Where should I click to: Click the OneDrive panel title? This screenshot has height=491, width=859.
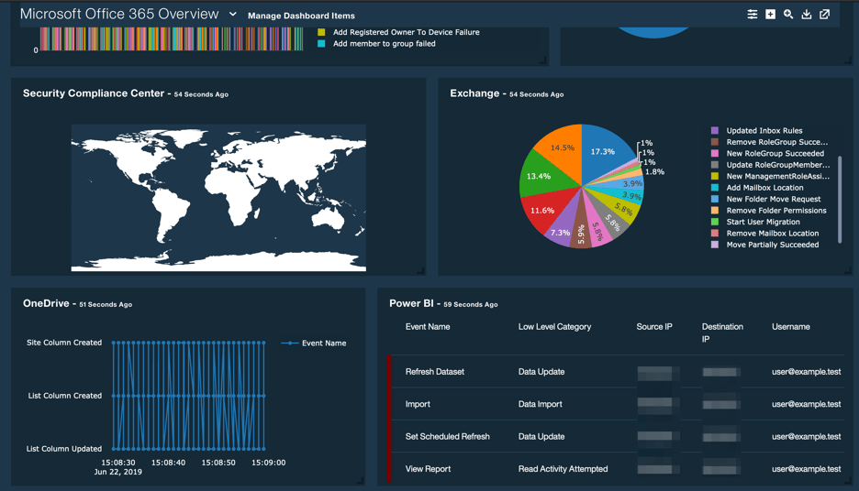(x=46, y=303)
